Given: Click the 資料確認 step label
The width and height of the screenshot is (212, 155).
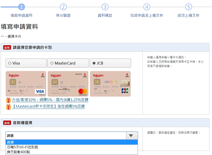Looking at the screenshot, I should coord(105,15).
